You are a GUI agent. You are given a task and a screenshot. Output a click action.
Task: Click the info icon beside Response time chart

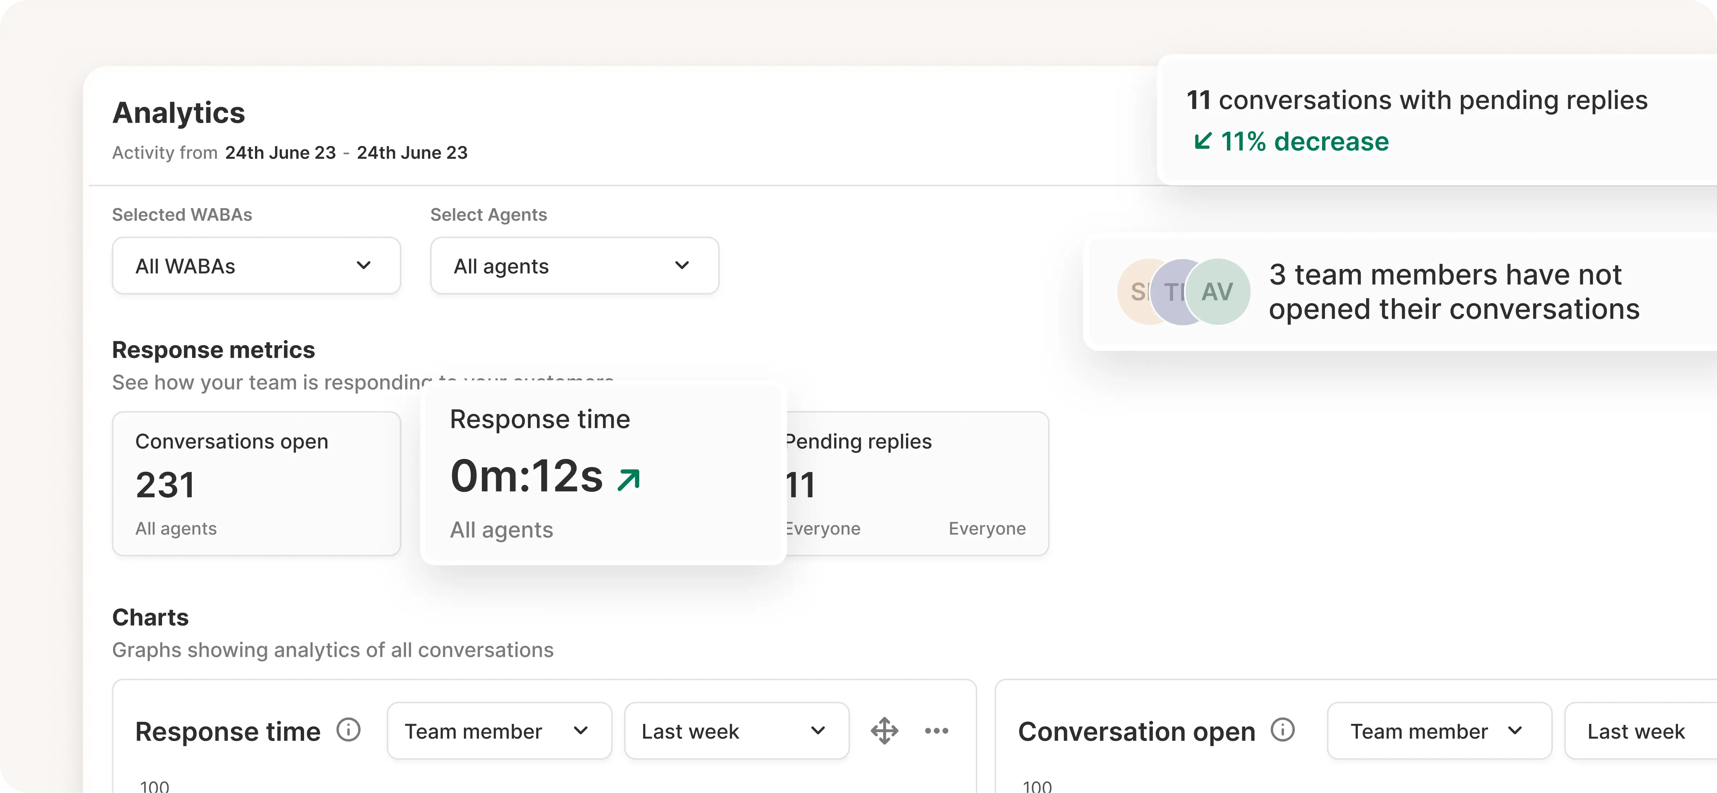348,730
